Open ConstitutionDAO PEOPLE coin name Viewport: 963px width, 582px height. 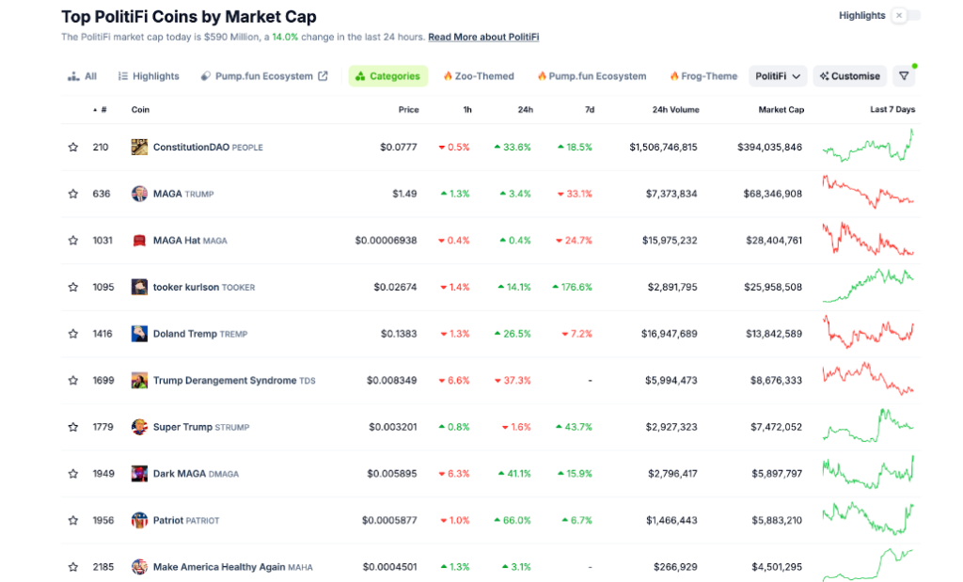click(208, 148)
